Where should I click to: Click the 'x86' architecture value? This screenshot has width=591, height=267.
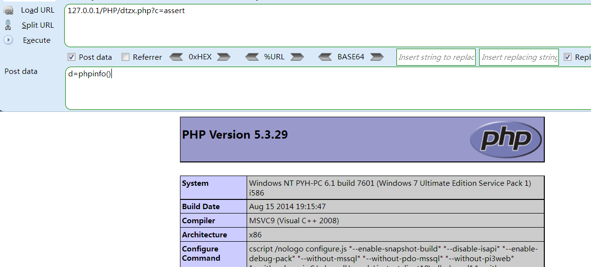pyautogui.click(x=255, y=235)
